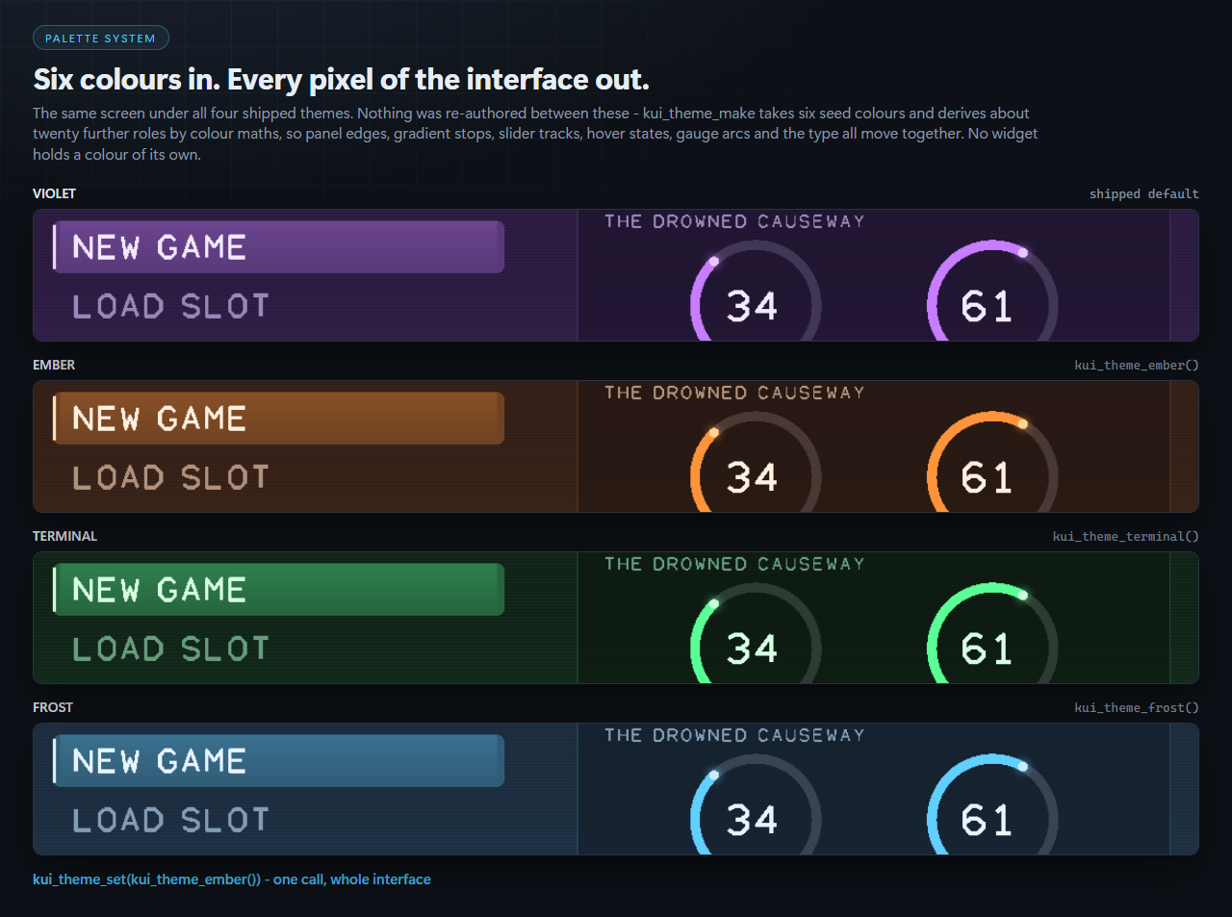
Task: Click the orange Ember gauge showing 34
Action: click(756, 463)
